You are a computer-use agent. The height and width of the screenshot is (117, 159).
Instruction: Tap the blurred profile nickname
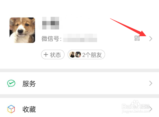(x=51, y=23)
